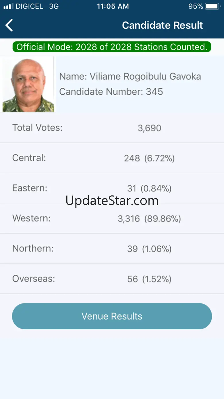This screenshot has width=224, height=399.
Task: Tap the 3,690 total votes value
Action: pyautogui.click(x=149, y=128)
